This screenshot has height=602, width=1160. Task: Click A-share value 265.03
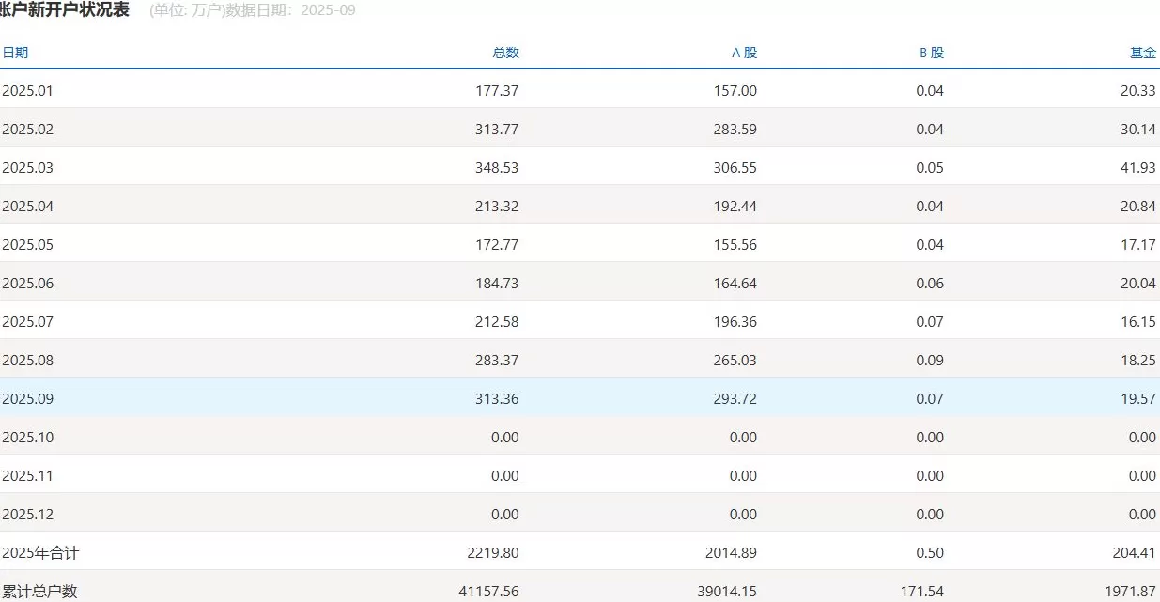click(x=735, y=361)
